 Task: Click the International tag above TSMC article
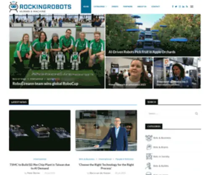pyautogui.click(x=40, y=159)
